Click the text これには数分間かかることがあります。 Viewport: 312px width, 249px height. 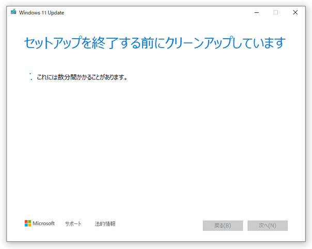tap(82, 77)
